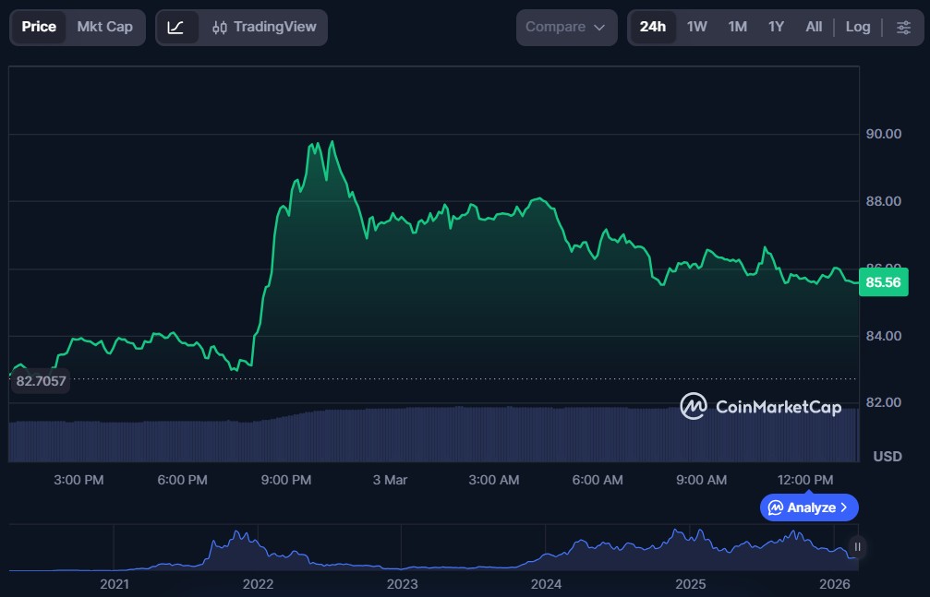Click the current price label 85.56
This screenshot has height=597, width=930.
(x=884, y=282)
